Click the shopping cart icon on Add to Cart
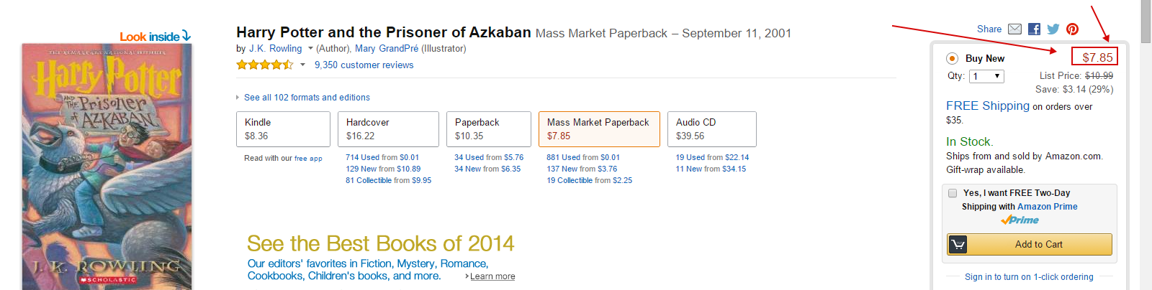 coord(958,245)
